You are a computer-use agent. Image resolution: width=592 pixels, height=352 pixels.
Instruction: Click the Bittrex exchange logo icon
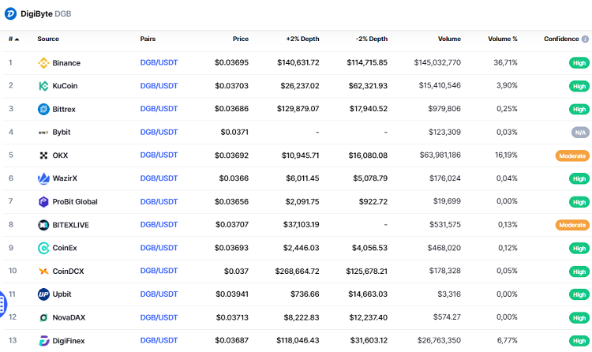(44, 109)
